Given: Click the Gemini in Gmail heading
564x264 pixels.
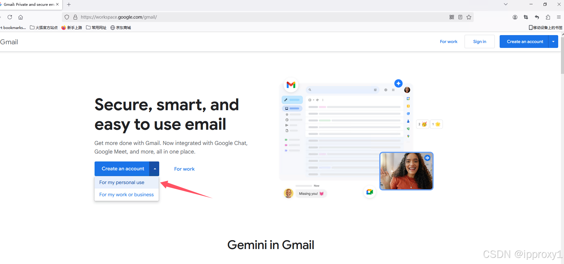Looking at the screenshot, I should click(x=271, y=245).
